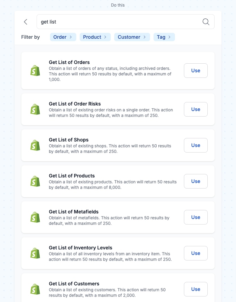Select Shopify icon beside Get List of Metafields

point(35,217)
